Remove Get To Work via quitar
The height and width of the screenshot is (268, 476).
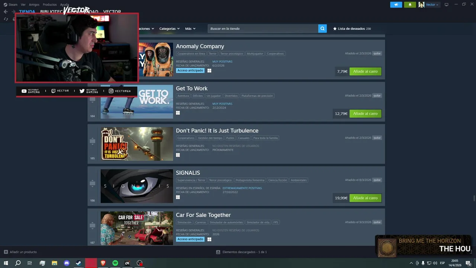pos(377,96)
